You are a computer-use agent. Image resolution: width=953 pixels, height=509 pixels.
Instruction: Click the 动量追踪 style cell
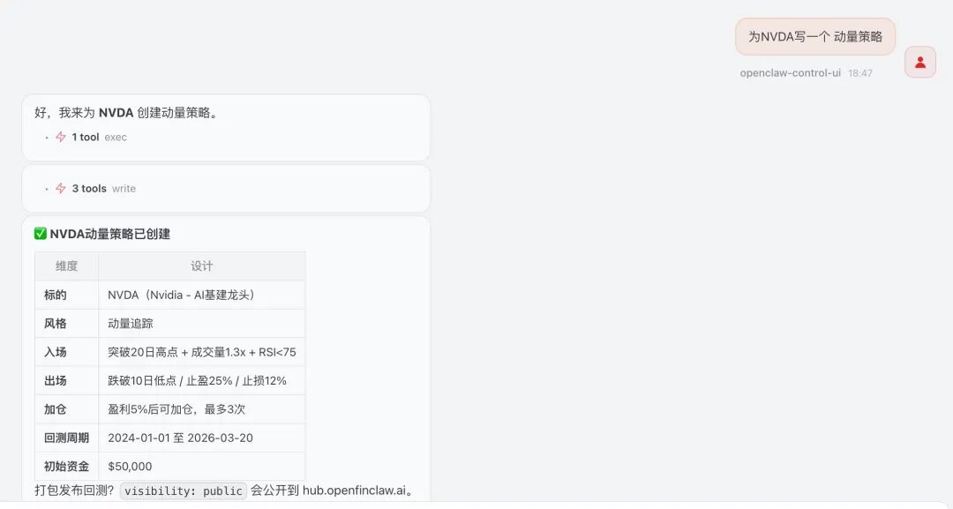pos(131,324)
